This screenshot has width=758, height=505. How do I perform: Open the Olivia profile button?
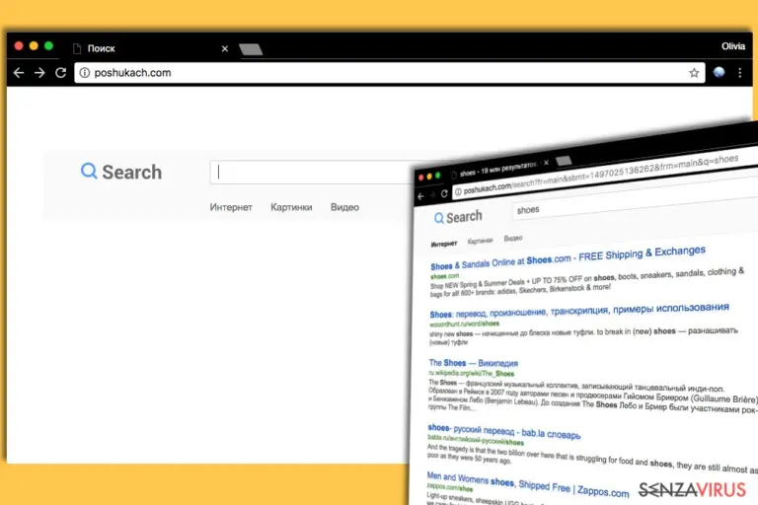(x=733, y=46)
